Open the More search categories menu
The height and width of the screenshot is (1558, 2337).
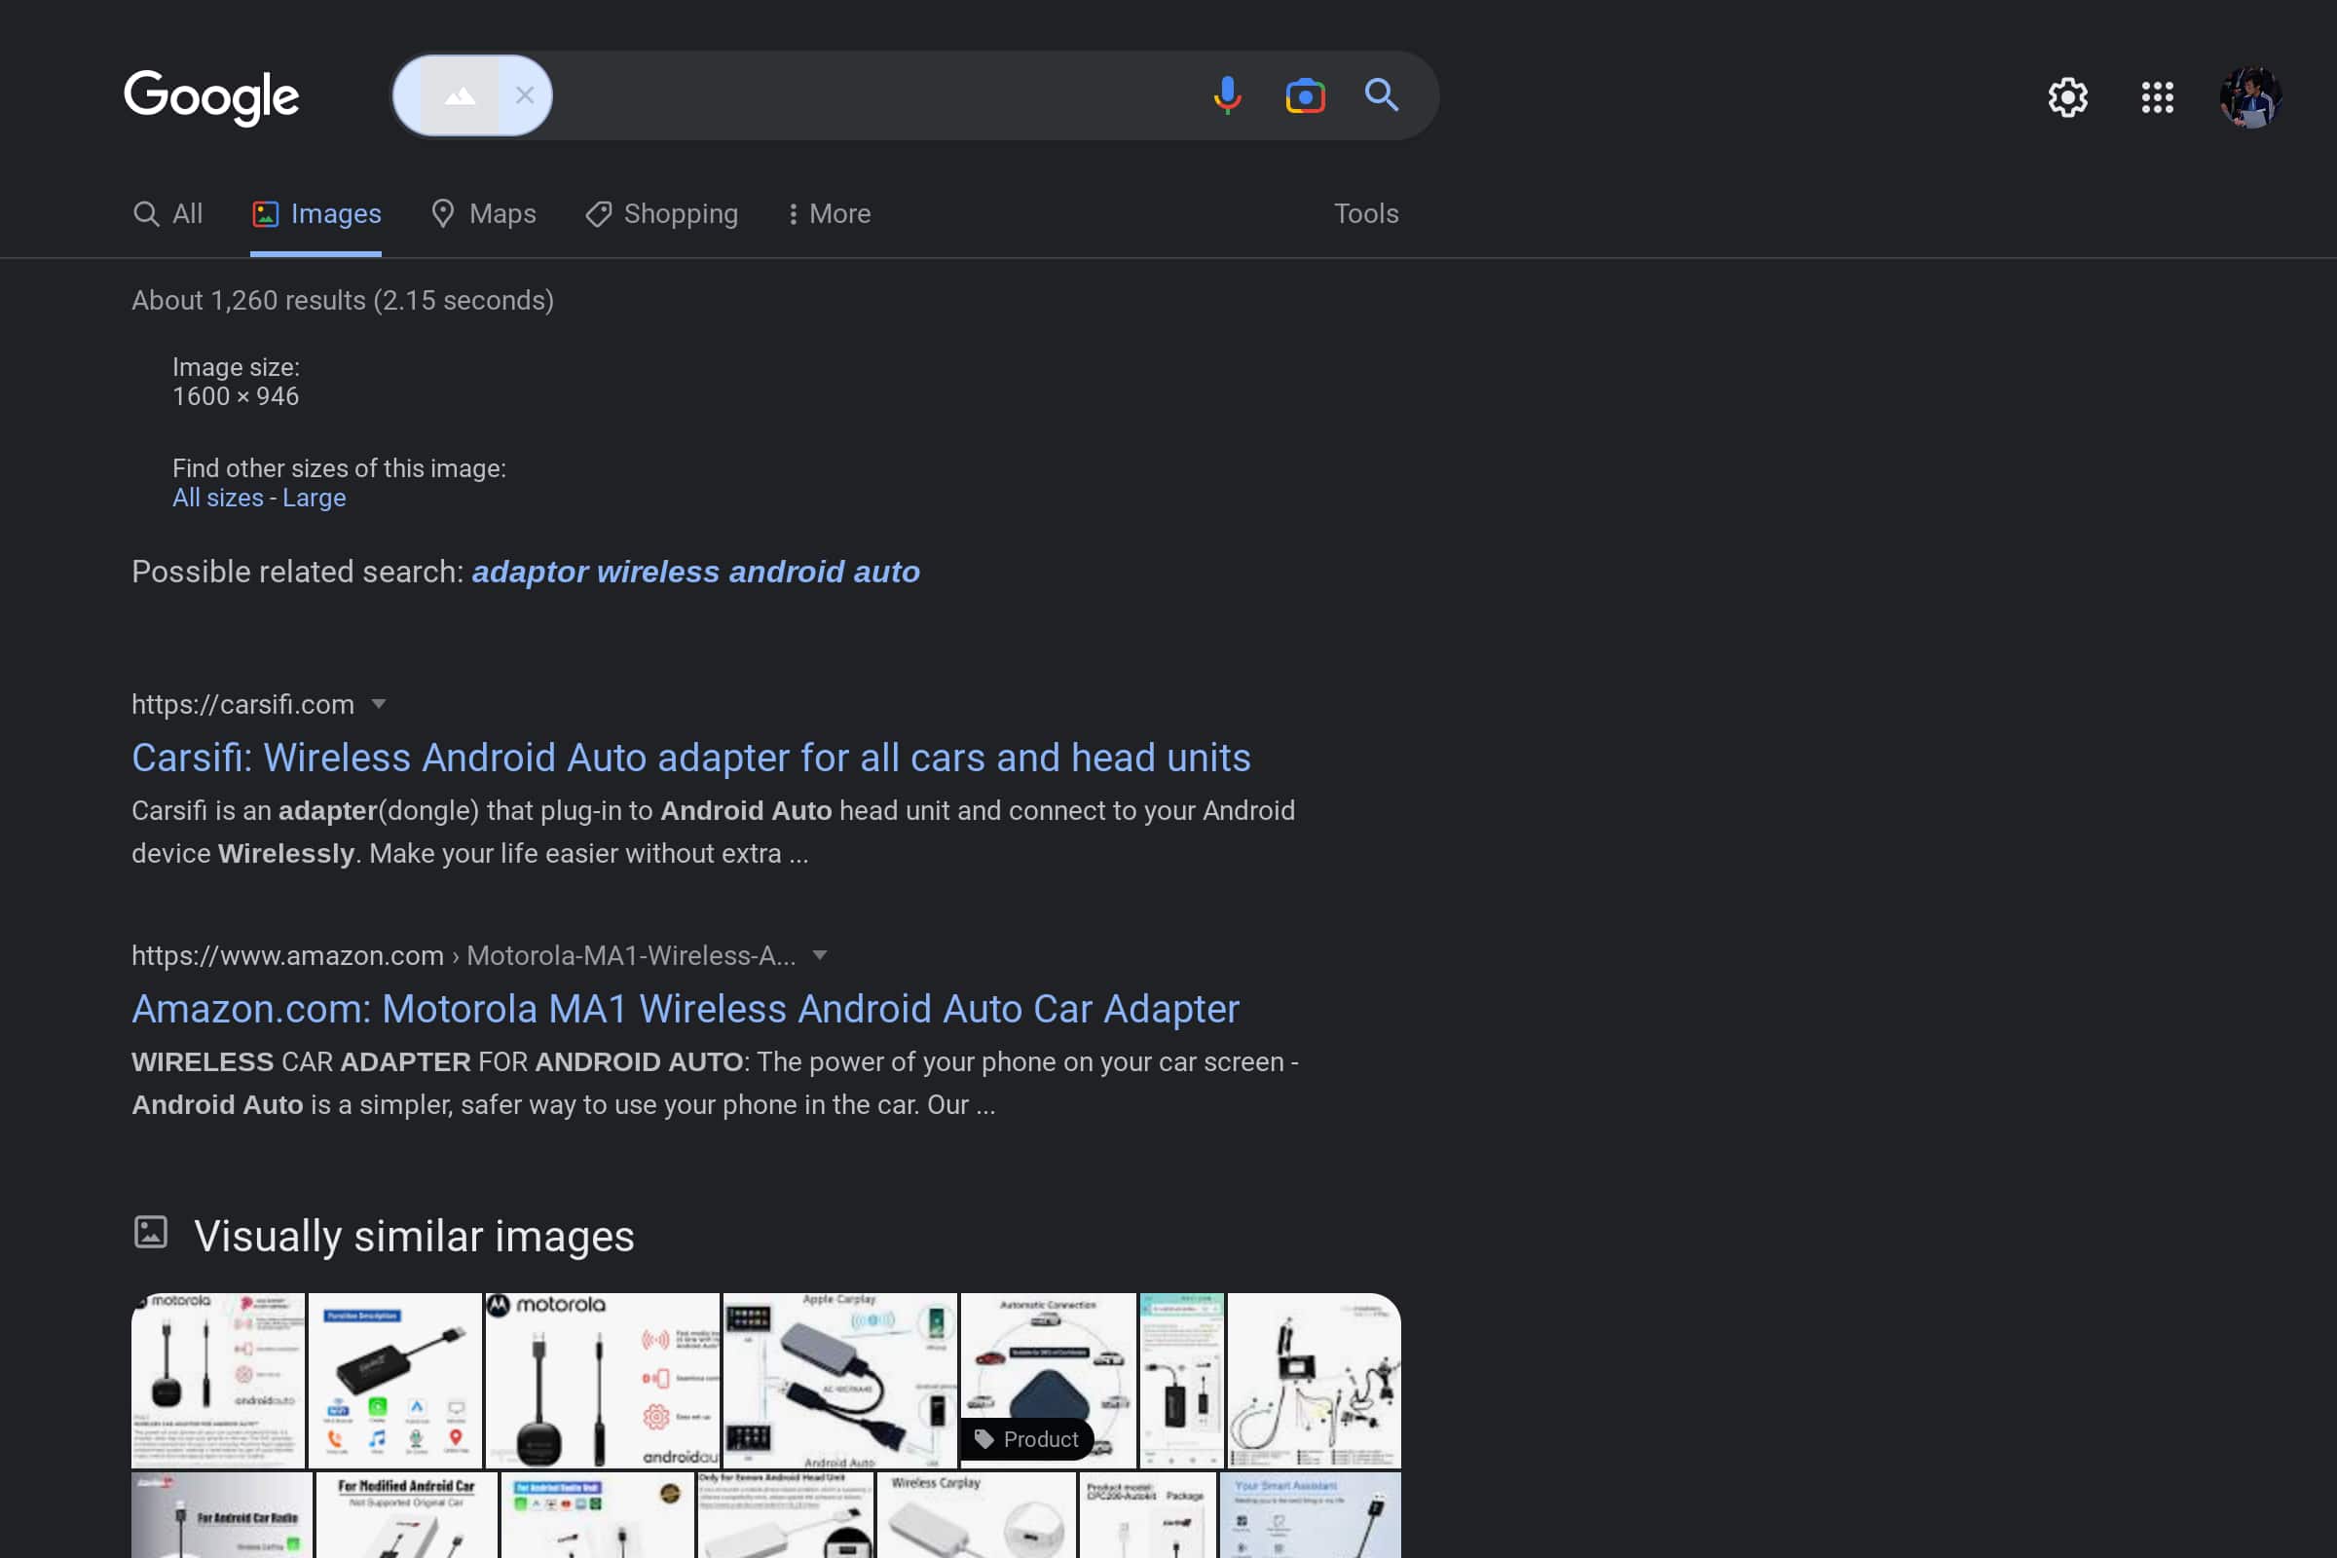[829, 213]
